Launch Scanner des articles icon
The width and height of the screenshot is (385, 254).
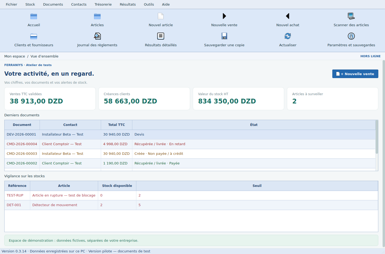[351, 16]
